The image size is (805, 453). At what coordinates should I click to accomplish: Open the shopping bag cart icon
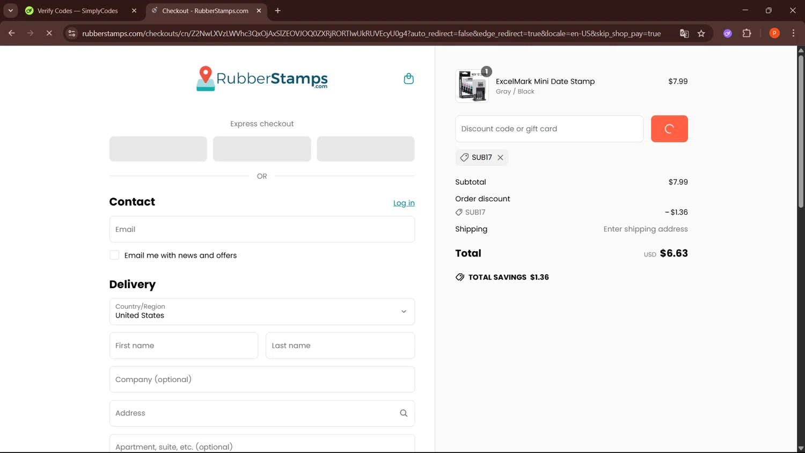408,78
